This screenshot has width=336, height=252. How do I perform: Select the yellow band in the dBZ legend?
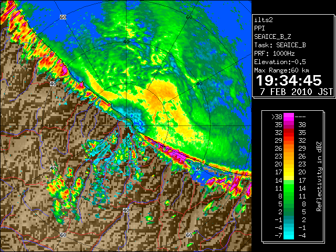click(x=289, y=172)
